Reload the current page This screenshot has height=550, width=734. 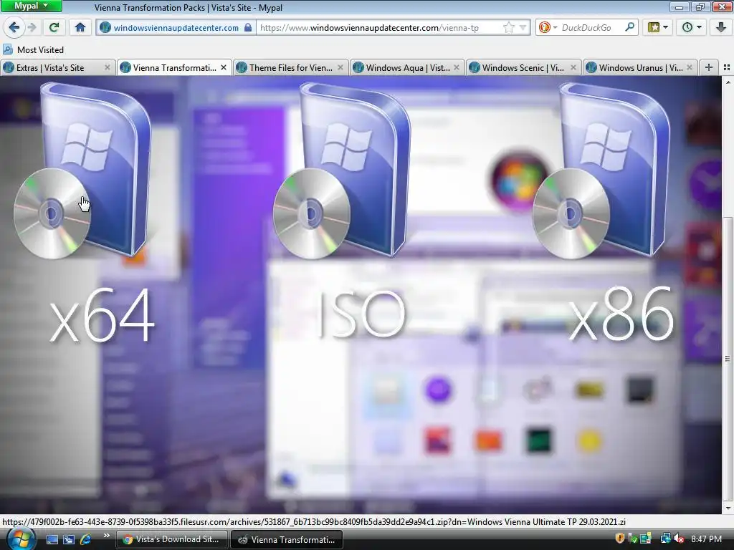(54, 28)
